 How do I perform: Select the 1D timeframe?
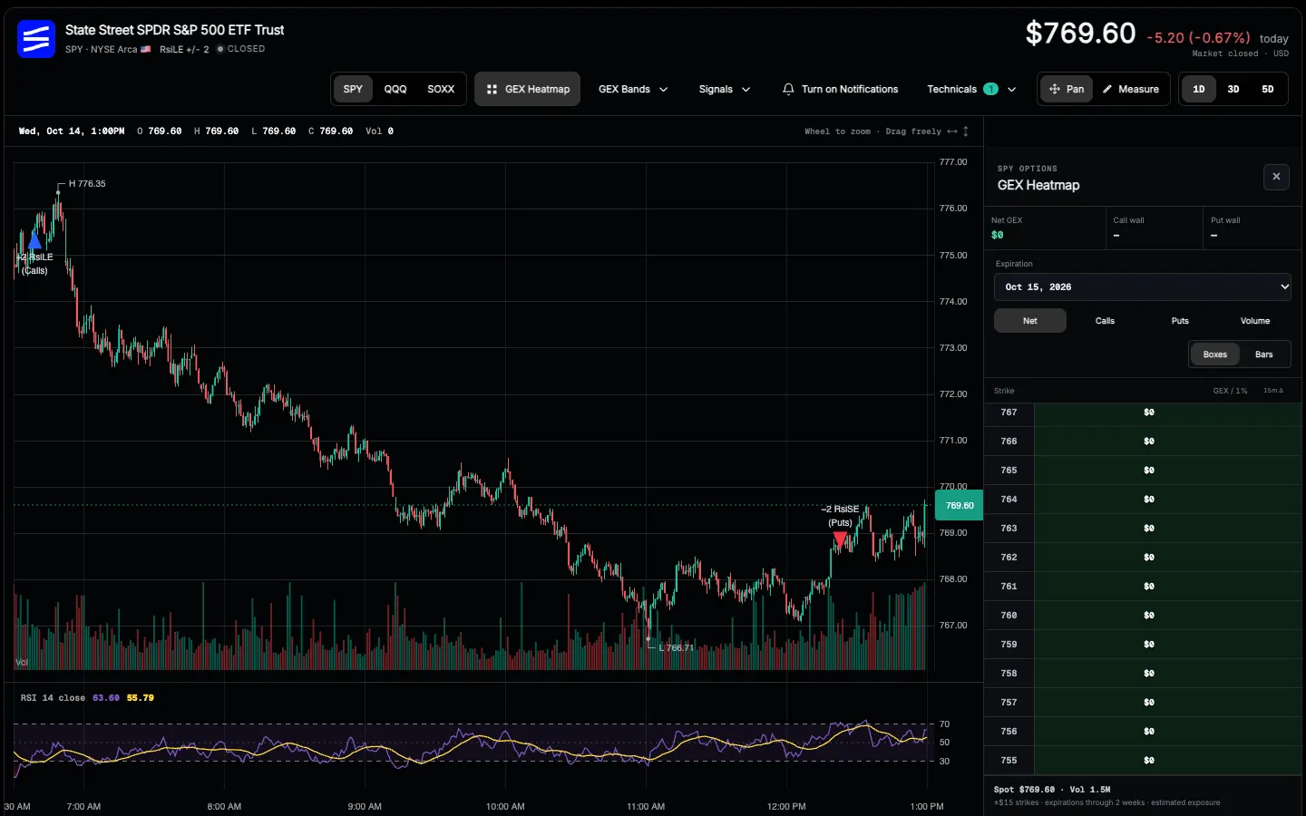(x=1199, y=89)
